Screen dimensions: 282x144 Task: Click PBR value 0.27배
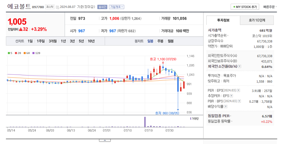click(x=254, y=102)
